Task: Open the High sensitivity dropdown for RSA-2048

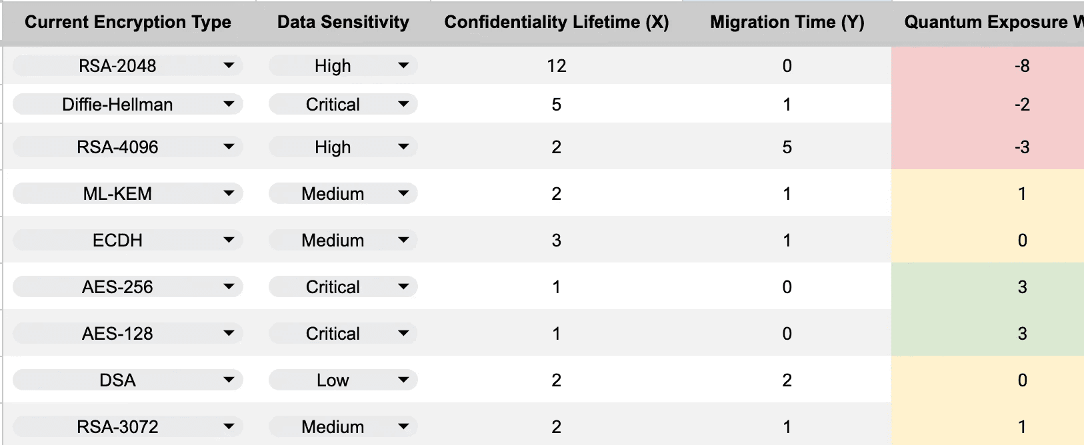Action: [343, 66]
